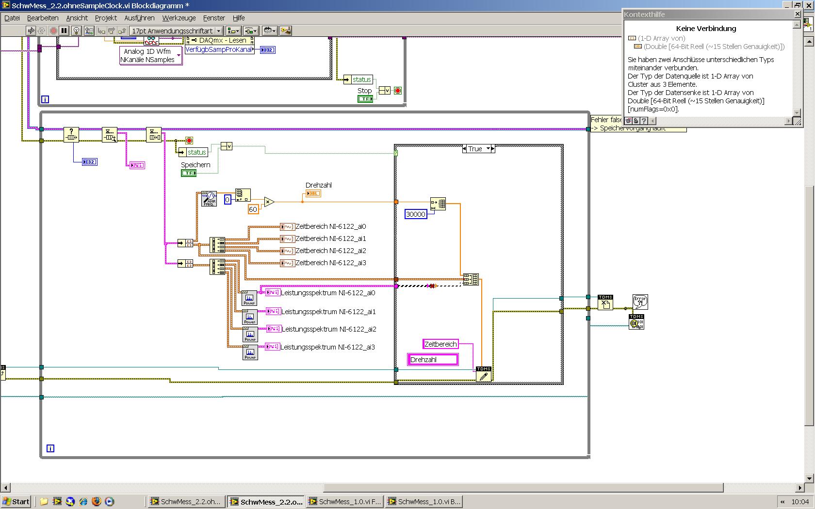This screenshot has width=815, height=509.
Task: Toggle retain wire values button
Action: [x=89, y=31]
